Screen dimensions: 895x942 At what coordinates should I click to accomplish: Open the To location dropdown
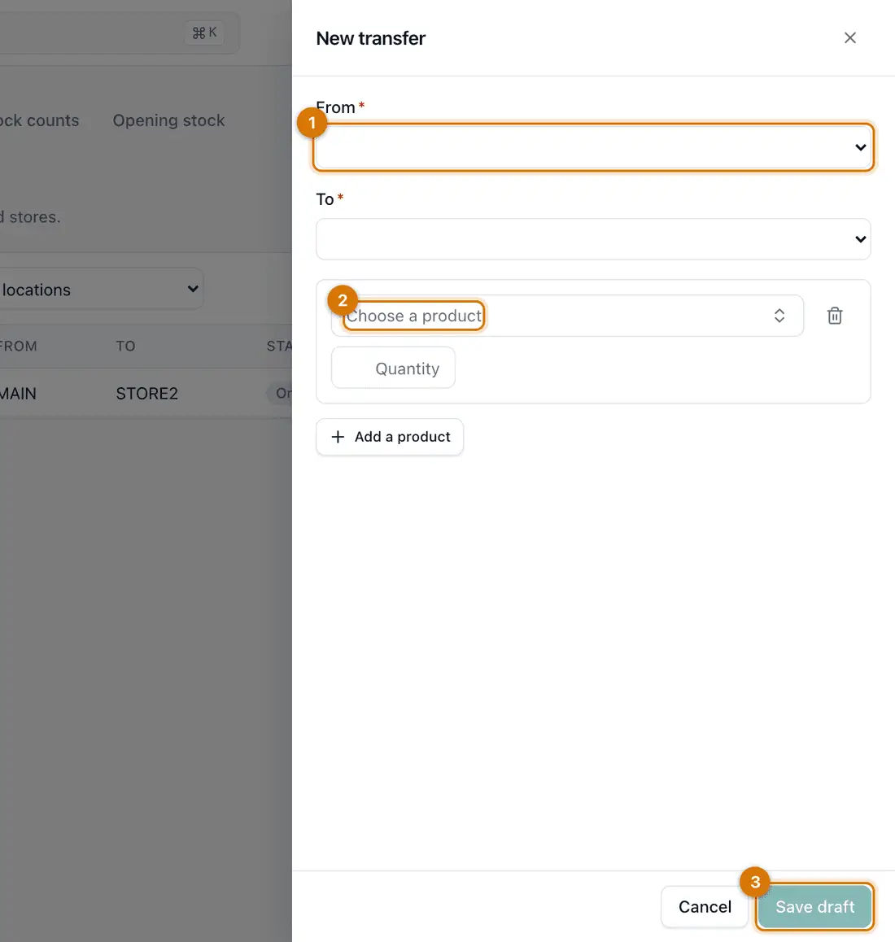[592, 239]
